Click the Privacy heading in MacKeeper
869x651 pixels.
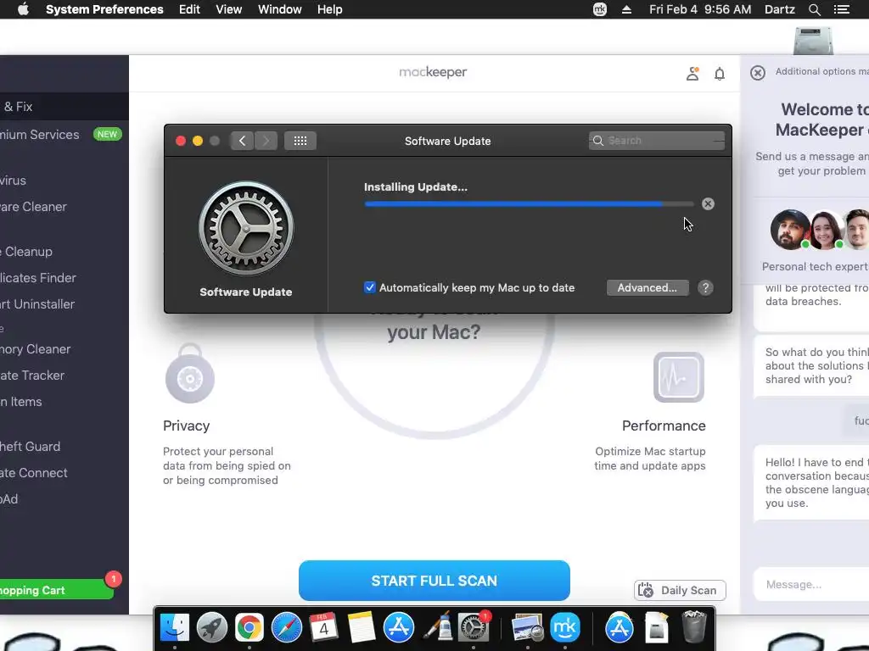[x=186, y=426]
